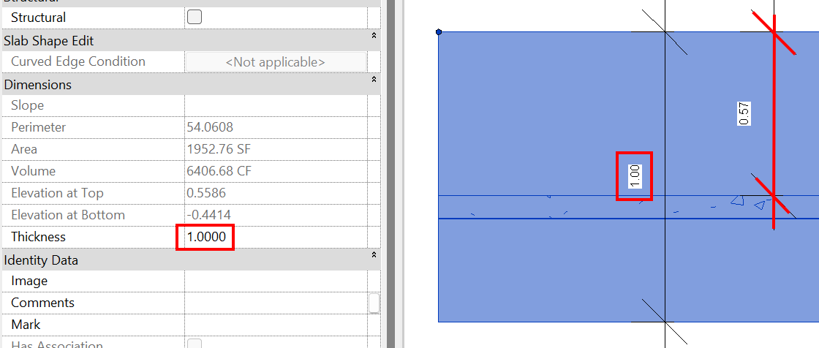Select the Comments value field
This screenshot has height=348, width=819.
(x=276, y=303)
